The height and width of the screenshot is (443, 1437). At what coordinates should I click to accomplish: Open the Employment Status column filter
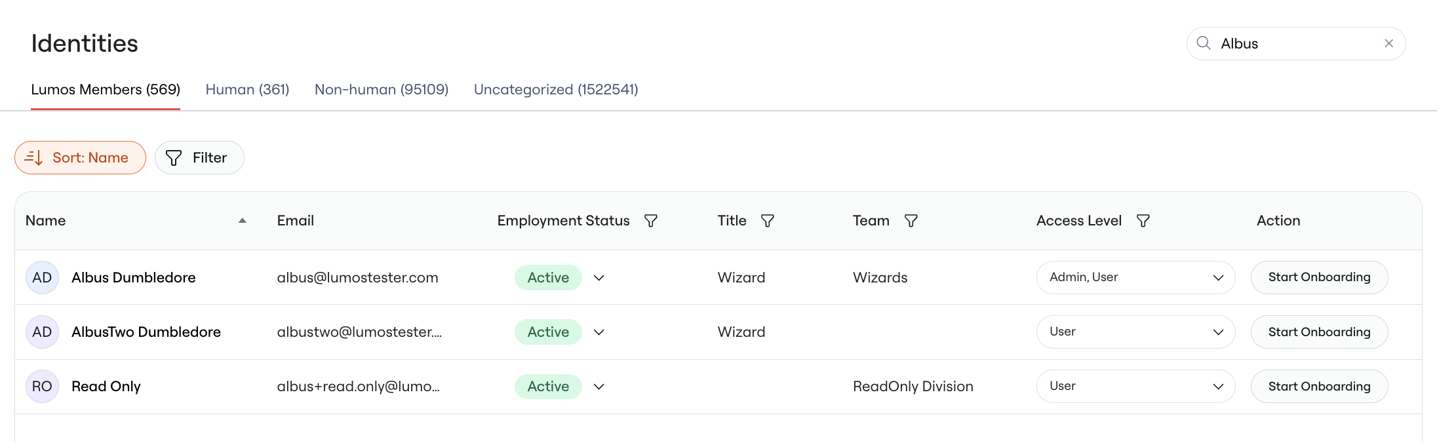pos(651,221)
